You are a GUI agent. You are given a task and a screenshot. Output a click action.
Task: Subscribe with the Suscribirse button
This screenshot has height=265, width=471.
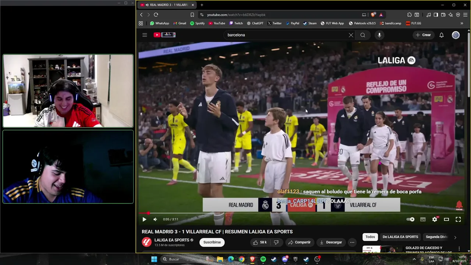click(212, 242)
